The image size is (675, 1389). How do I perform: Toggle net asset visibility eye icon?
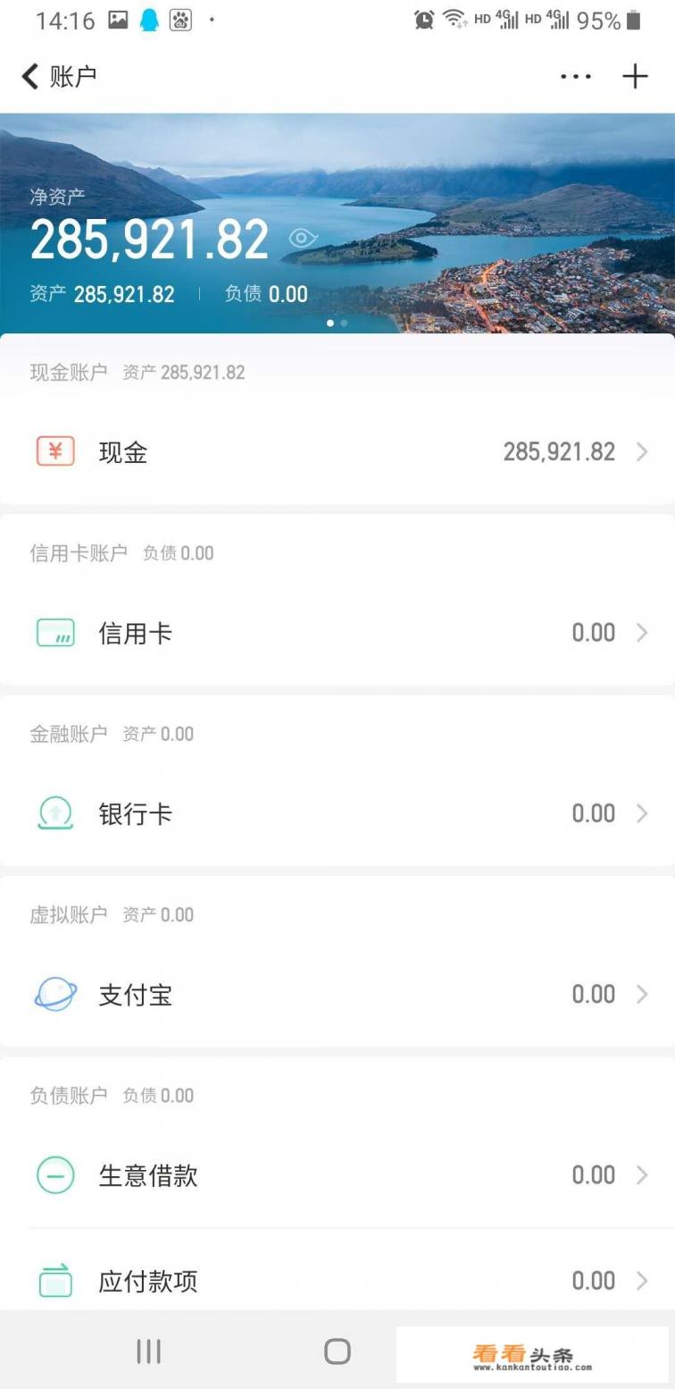click(304, 238)
